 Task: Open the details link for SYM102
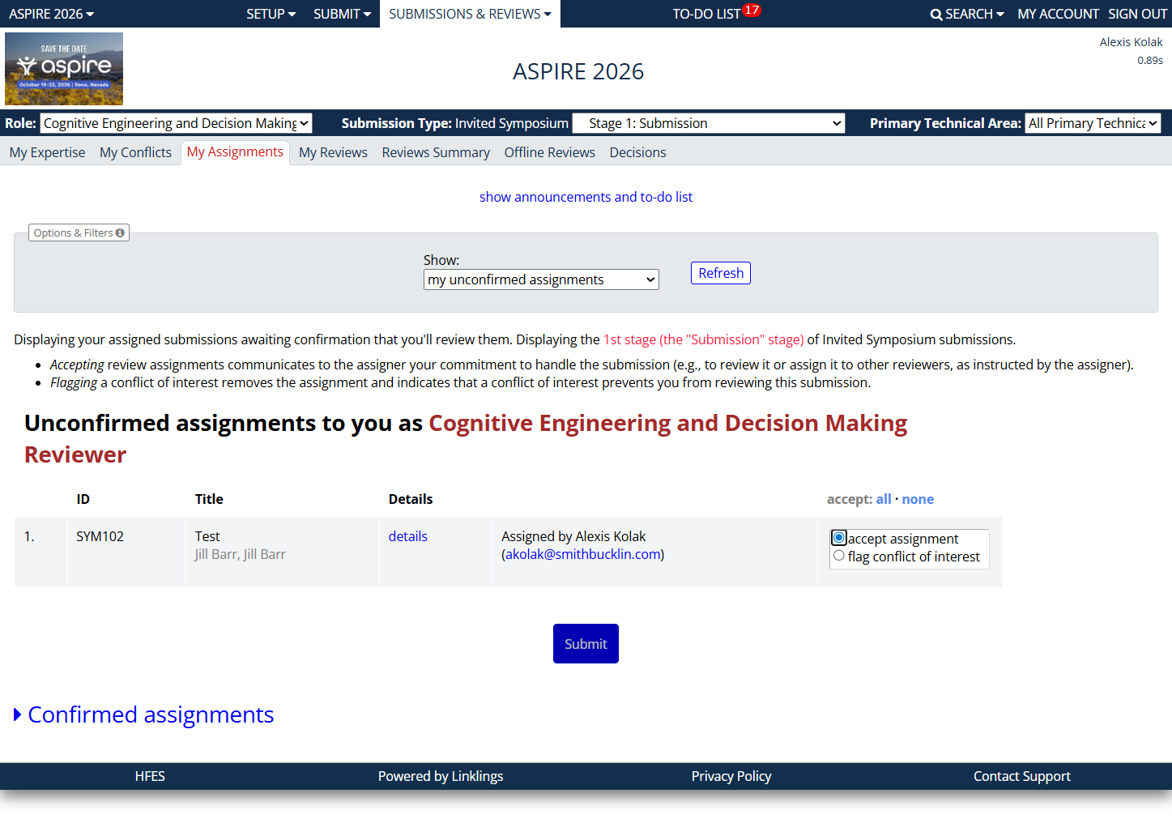click(x=407, y=536)
